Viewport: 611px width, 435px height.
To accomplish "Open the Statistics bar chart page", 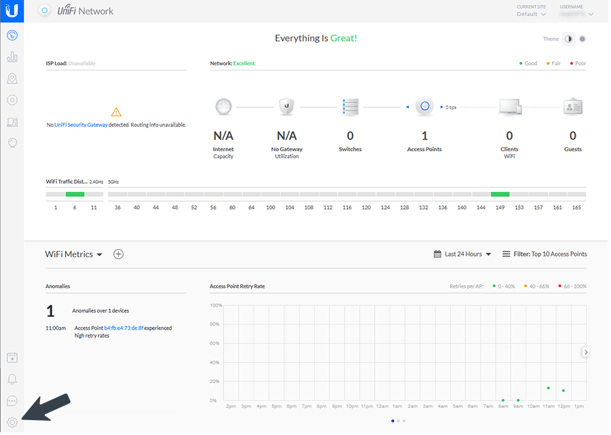I will coord(12,57).
